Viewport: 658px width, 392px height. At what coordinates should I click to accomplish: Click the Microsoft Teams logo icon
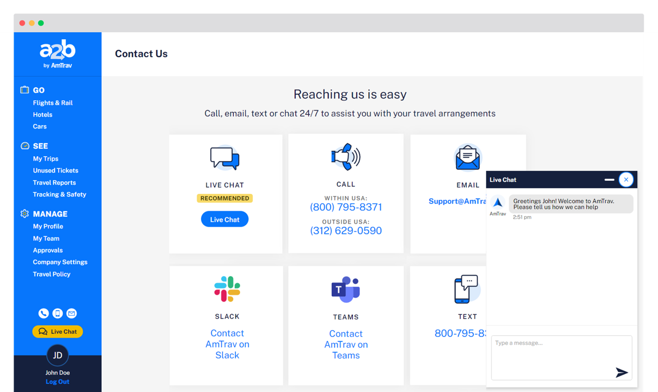(345, 290)
